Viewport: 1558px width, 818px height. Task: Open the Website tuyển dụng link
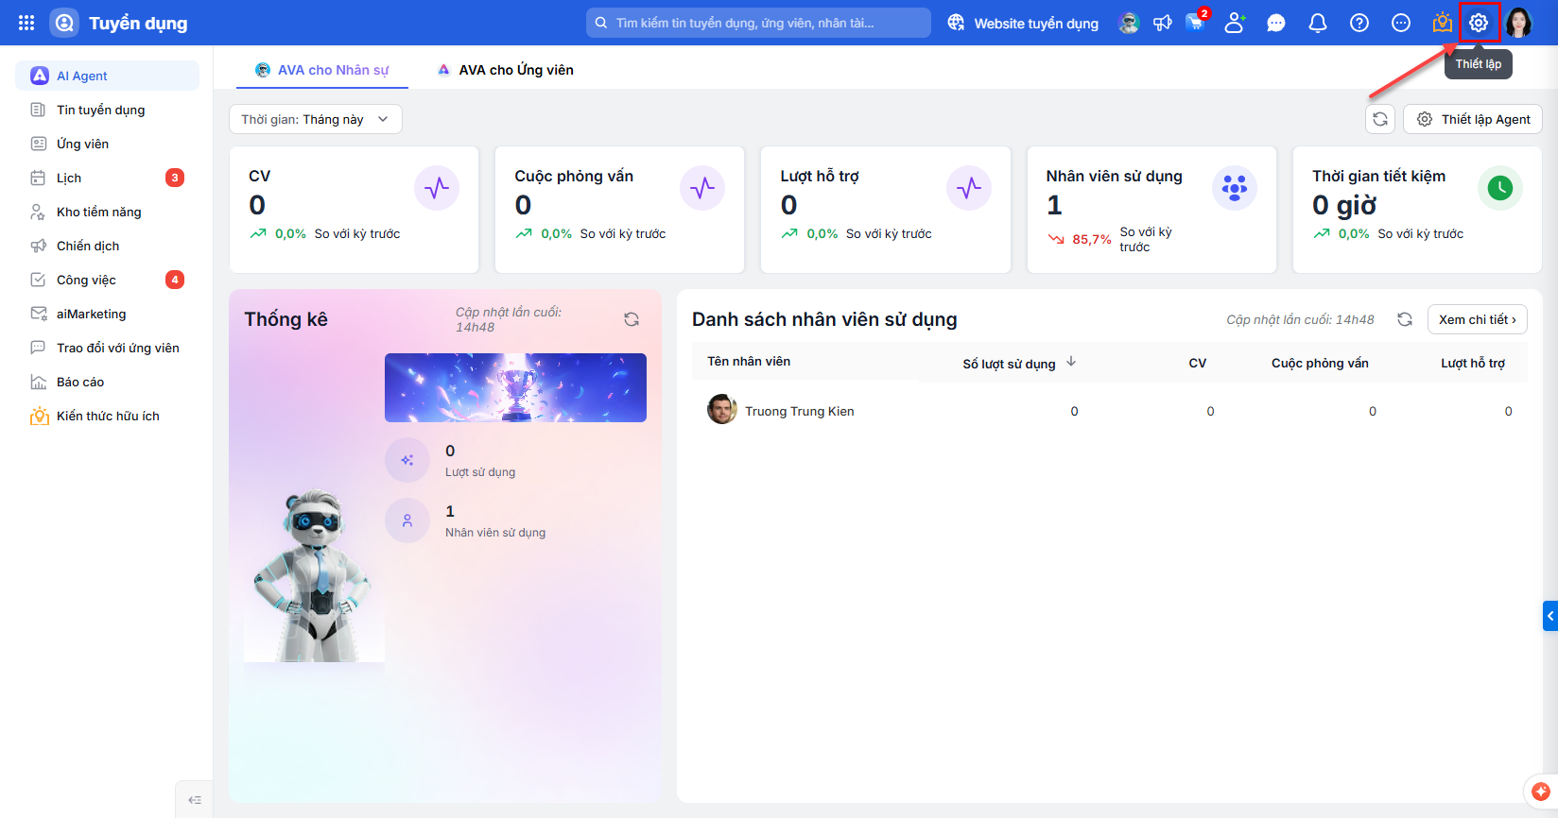pos(1023,23)
